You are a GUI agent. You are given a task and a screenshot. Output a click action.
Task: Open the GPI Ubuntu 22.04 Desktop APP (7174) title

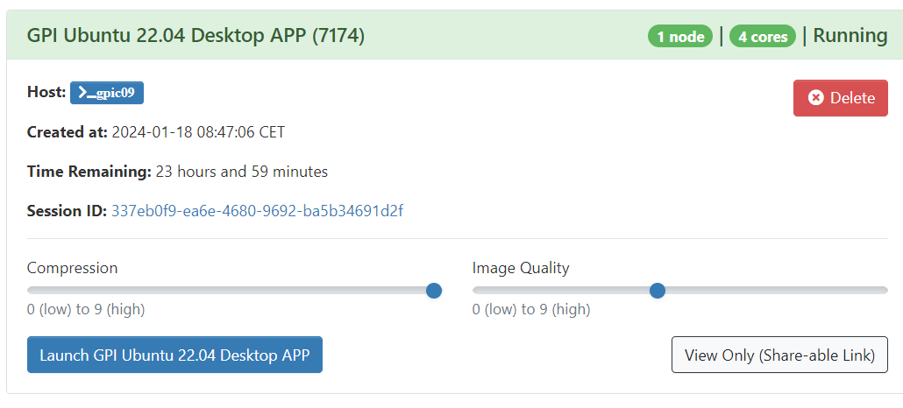pos(196,36)
